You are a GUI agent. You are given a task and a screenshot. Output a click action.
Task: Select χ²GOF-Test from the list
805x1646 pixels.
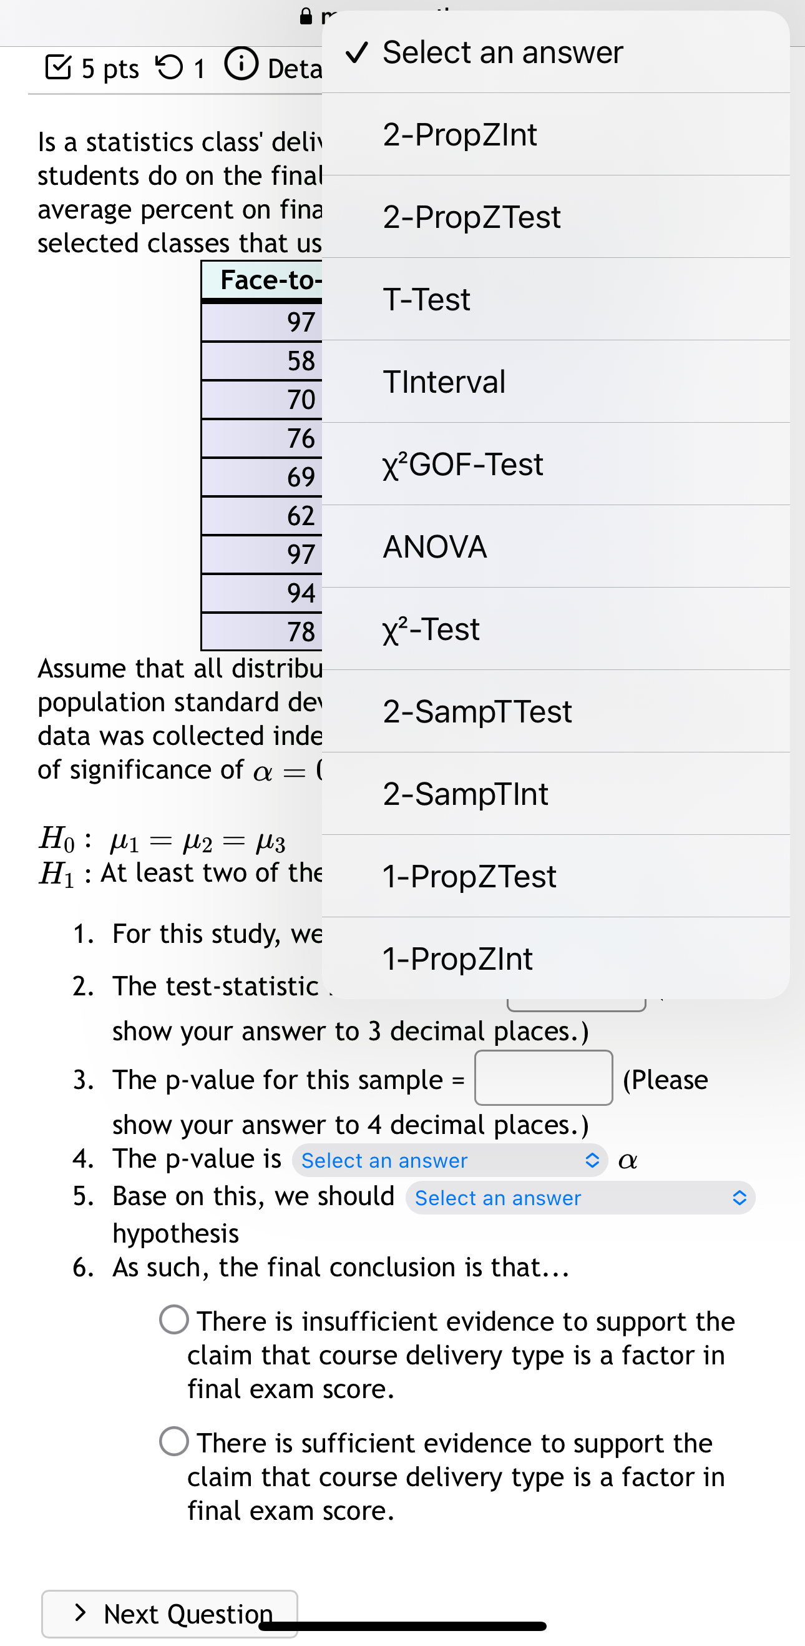pyautogui.click(x=463, y=464)
